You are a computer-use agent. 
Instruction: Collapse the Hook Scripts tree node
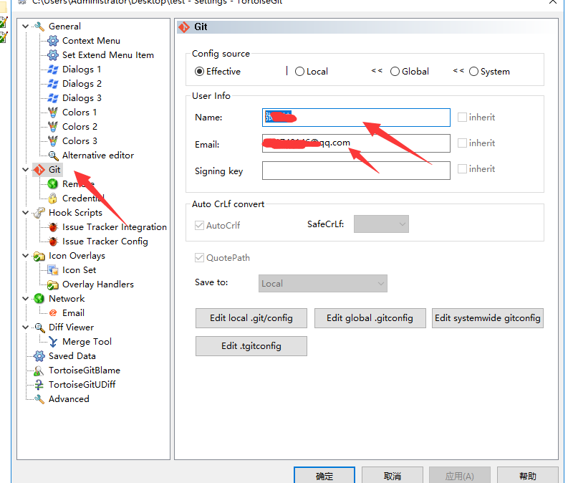click(25, 212)
